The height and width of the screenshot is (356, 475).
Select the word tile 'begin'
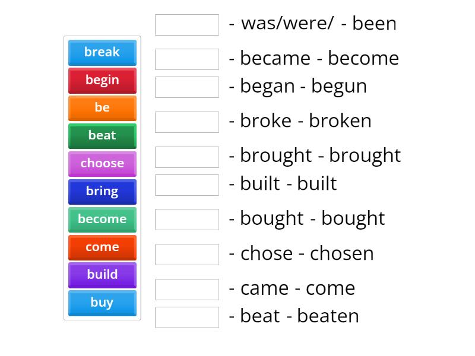102,80
